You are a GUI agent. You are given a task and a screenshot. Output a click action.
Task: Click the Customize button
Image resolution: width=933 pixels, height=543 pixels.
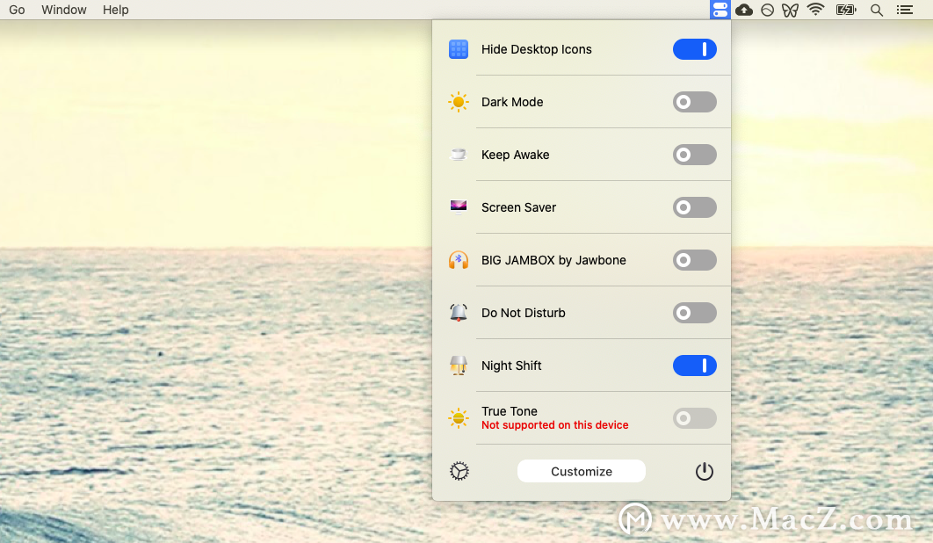582,471
